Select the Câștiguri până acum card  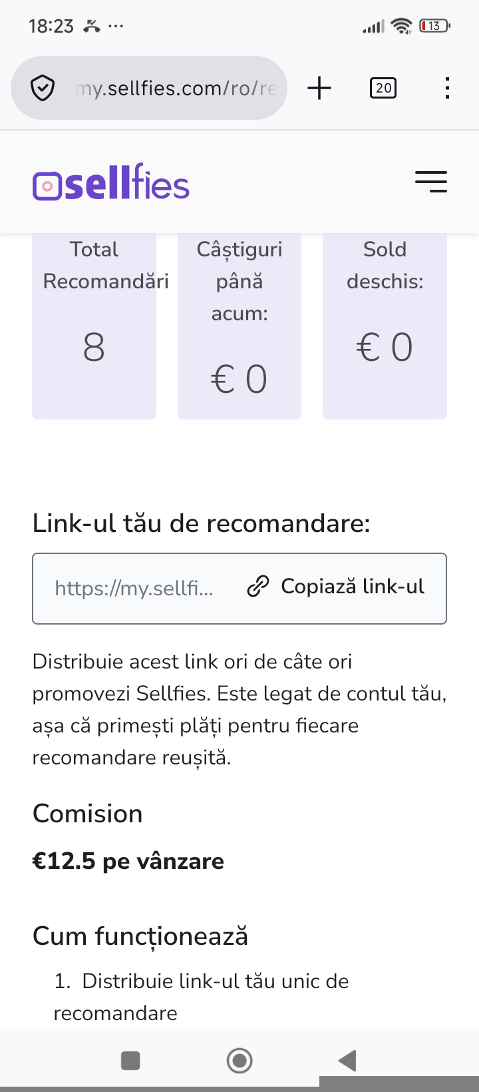239,326
